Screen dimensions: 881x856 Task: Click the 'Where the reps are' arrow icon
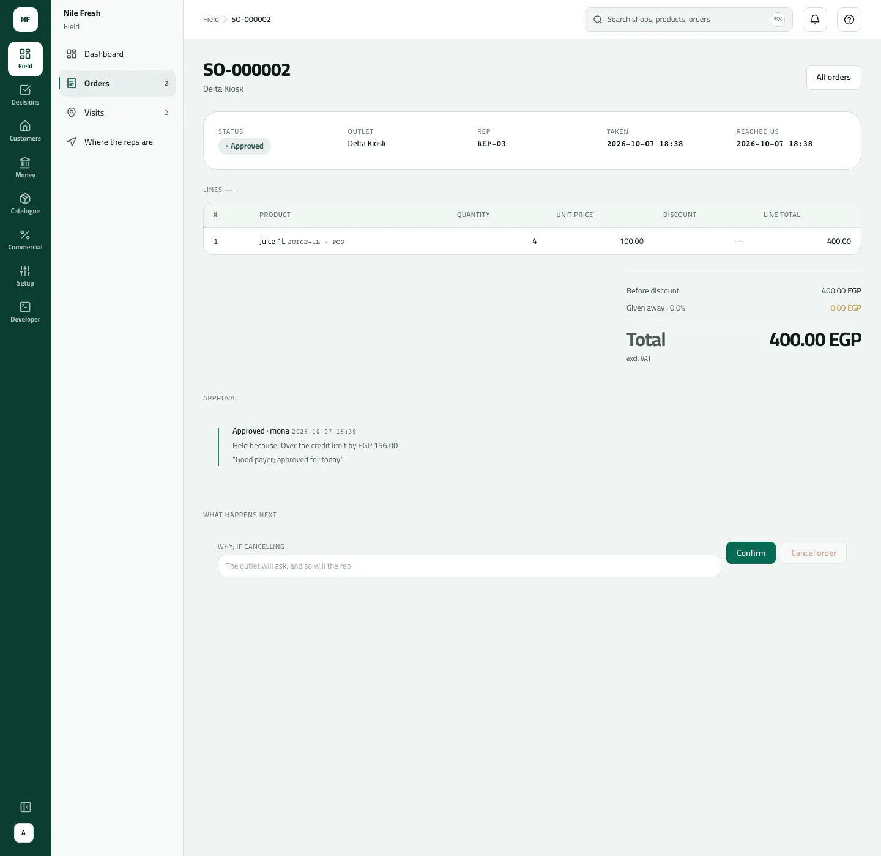72,142
